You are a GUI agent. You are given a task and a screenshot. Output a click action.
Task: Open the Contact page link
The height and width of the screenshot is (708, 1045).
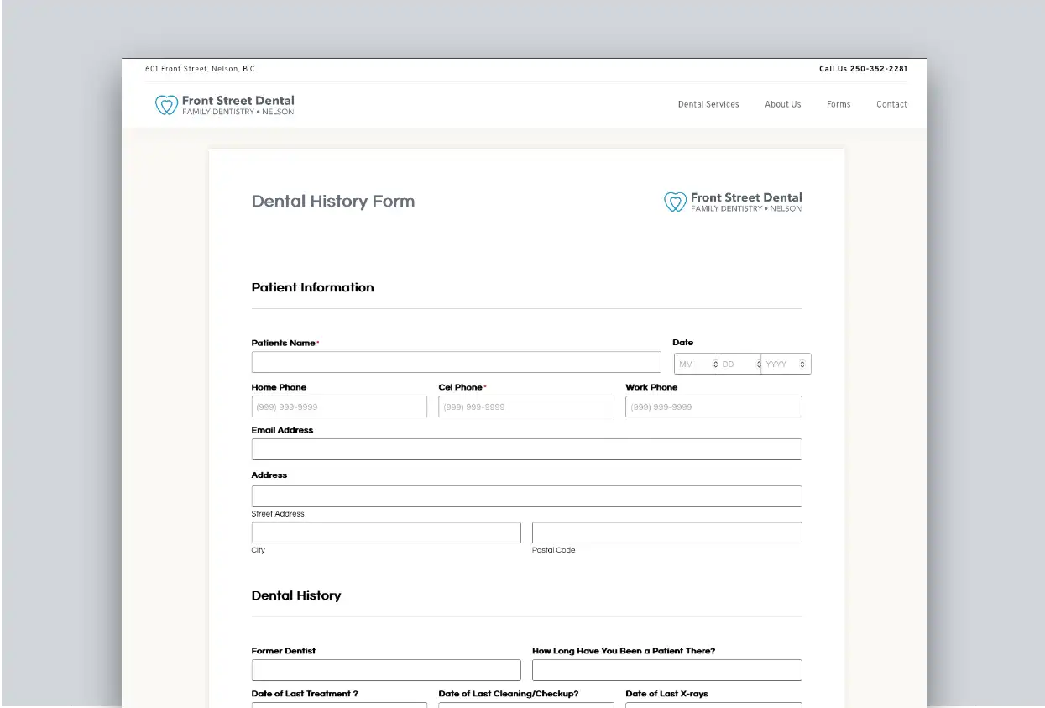891,104
